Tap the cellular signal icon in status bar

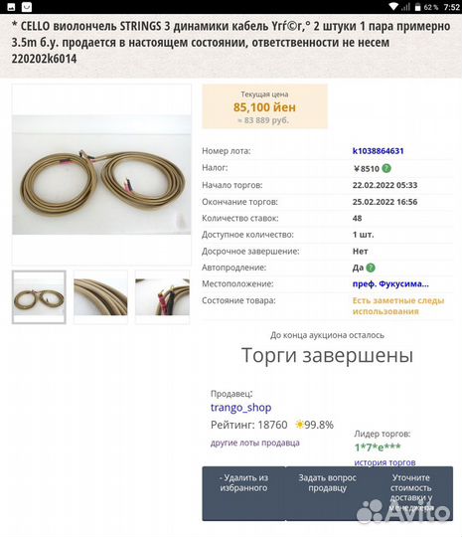click(x=406, y=7)
